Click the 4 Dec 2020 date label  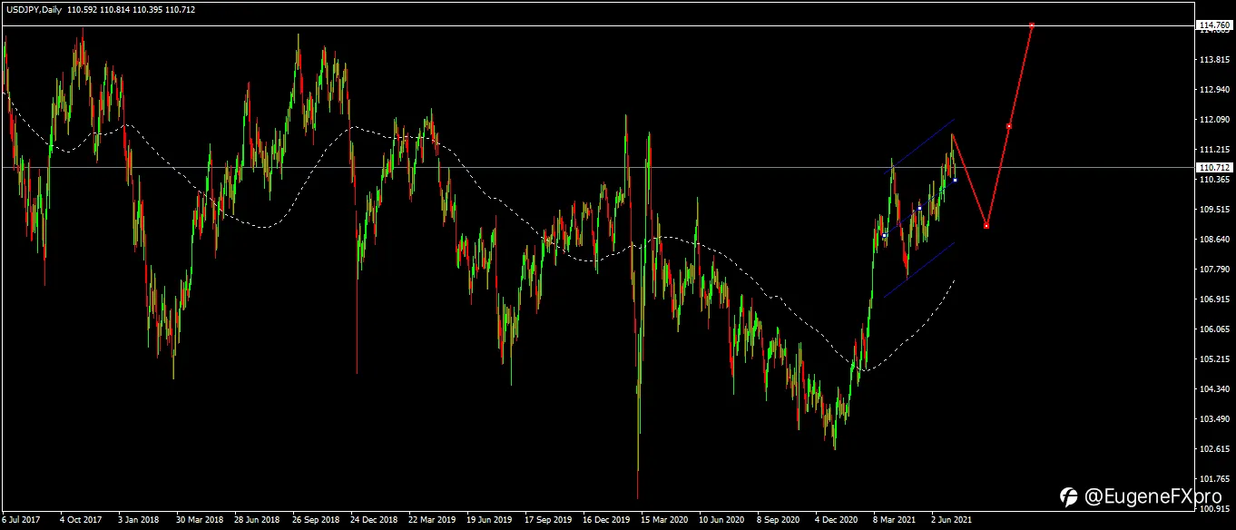pos(837,521)
